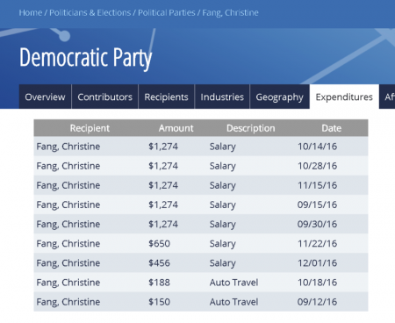Open the Overview tab
The image size is (395, 323).
tap(45, 97)
